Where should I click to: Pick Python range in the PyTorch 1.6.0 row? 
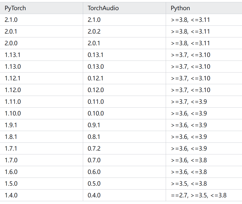pyautogui.click(x=204, y=172)
